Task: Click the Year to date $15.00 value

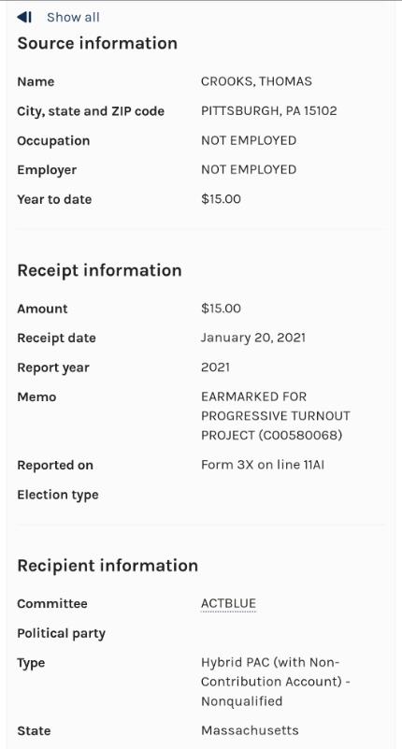Action: pyautogui.click(x=221, y=199)
